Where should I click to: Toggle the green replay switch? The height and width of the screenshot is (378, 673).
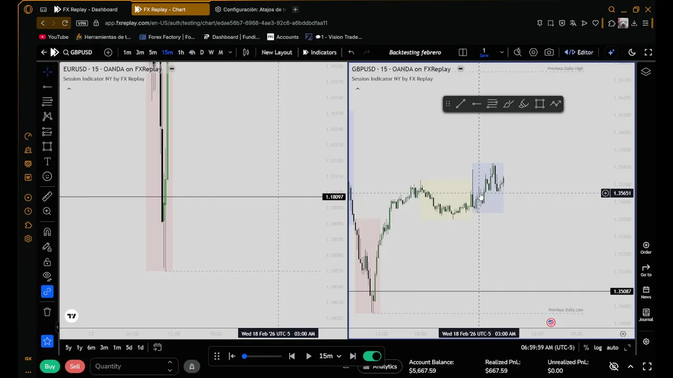pyautogui.click(x=372, y=356)
